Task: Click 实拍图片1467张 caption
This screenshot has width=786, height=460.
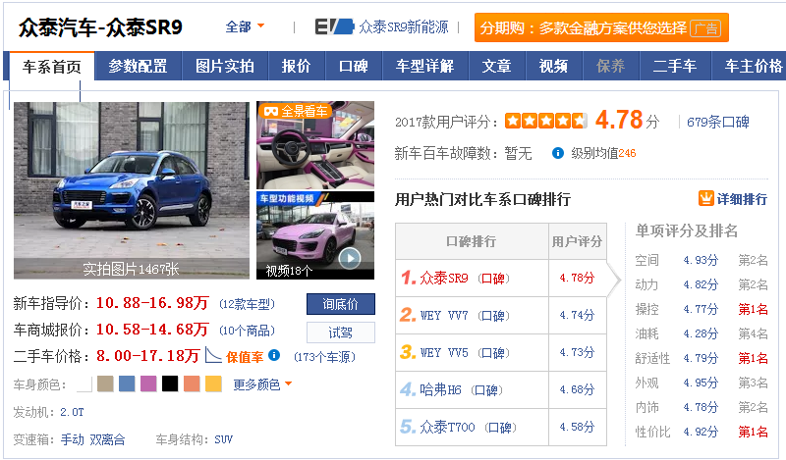Action: coord(131,270)
